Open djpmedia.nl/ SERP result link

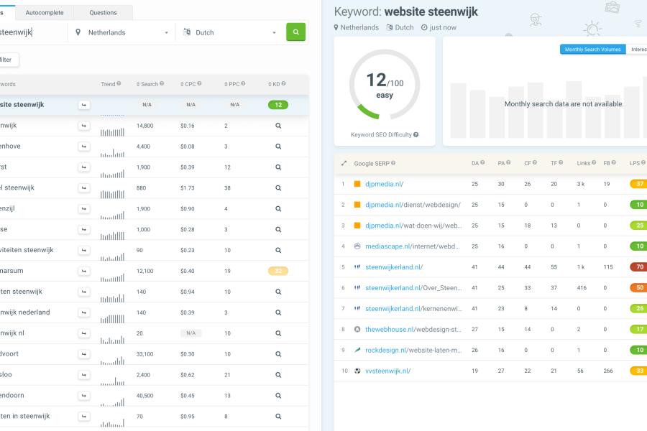(384, 184)
